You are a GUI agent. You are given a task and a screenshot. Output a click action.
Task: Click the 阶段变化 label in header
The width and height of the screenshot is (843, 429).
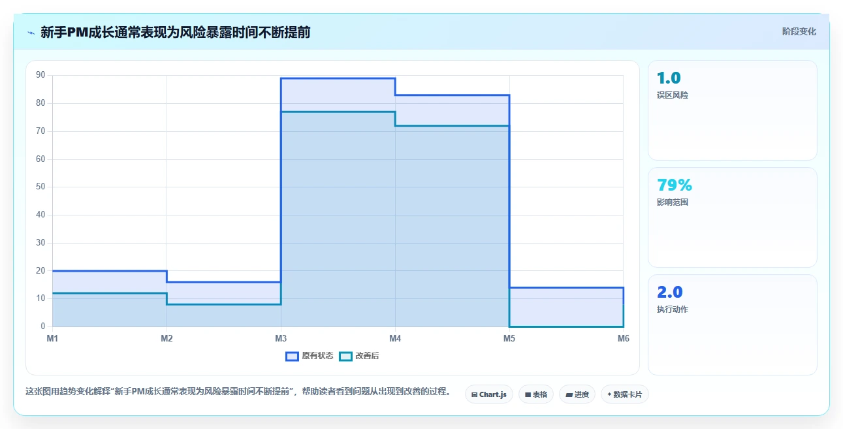click(799, 31)
